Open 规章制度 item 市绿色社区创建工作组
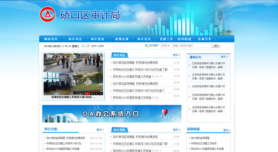 pos(204,143)
